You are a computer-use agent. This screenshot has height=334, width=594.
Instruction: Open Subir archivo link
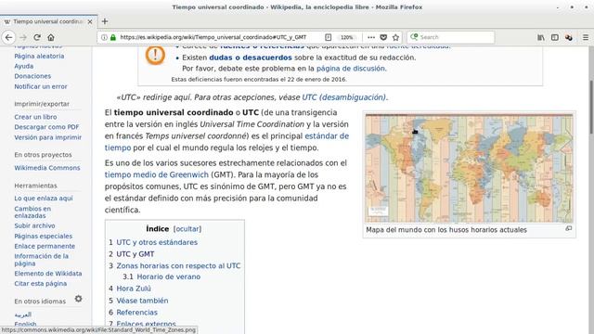[x=34, y=225]
